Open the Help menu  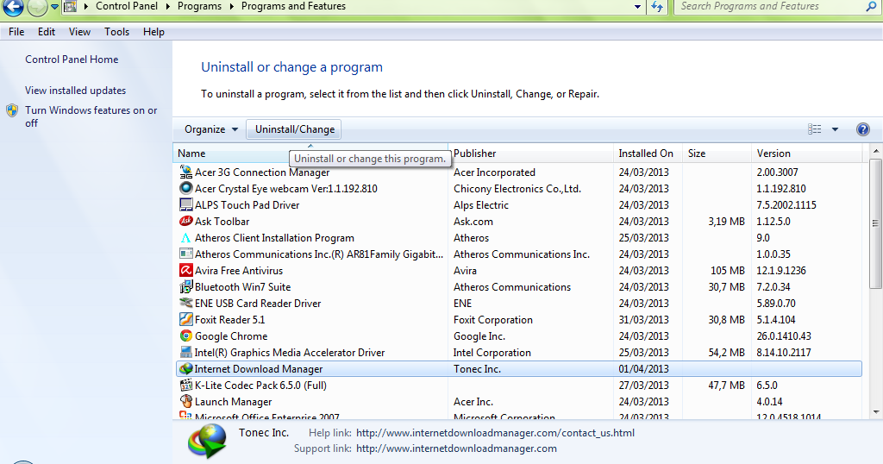pos(153,32)
